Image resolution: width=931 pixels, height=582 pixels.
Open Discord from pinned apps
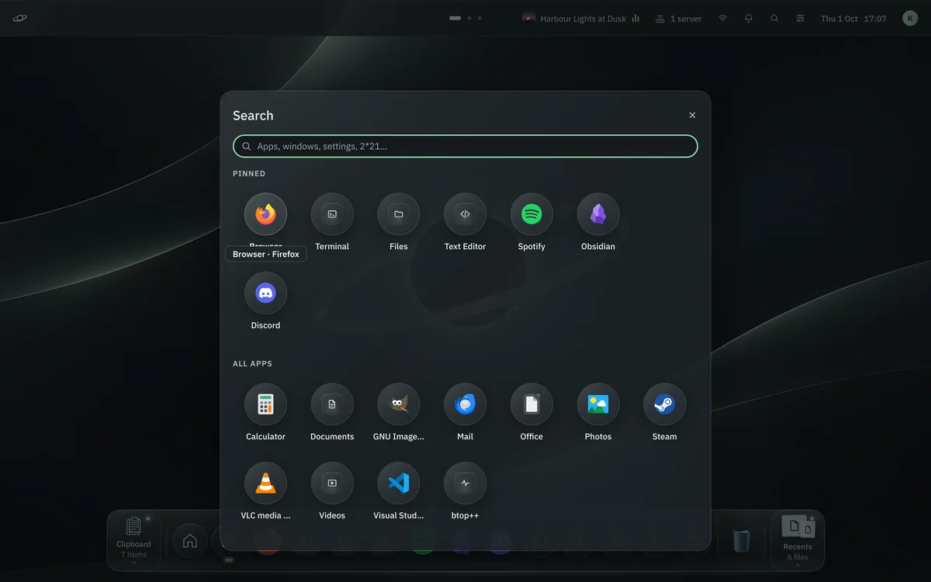click(x=265, y=293)
